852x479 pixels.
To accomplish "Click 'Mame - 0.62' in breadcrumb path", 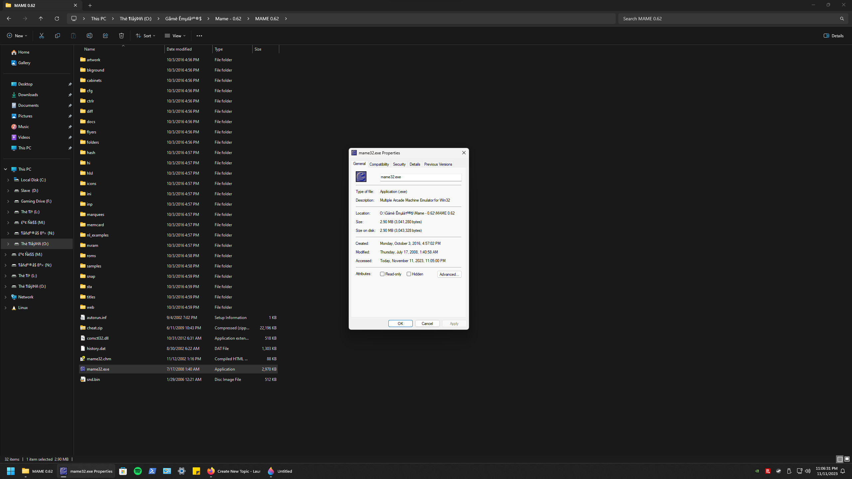I will pyautogui.click(x=228, y=19).
